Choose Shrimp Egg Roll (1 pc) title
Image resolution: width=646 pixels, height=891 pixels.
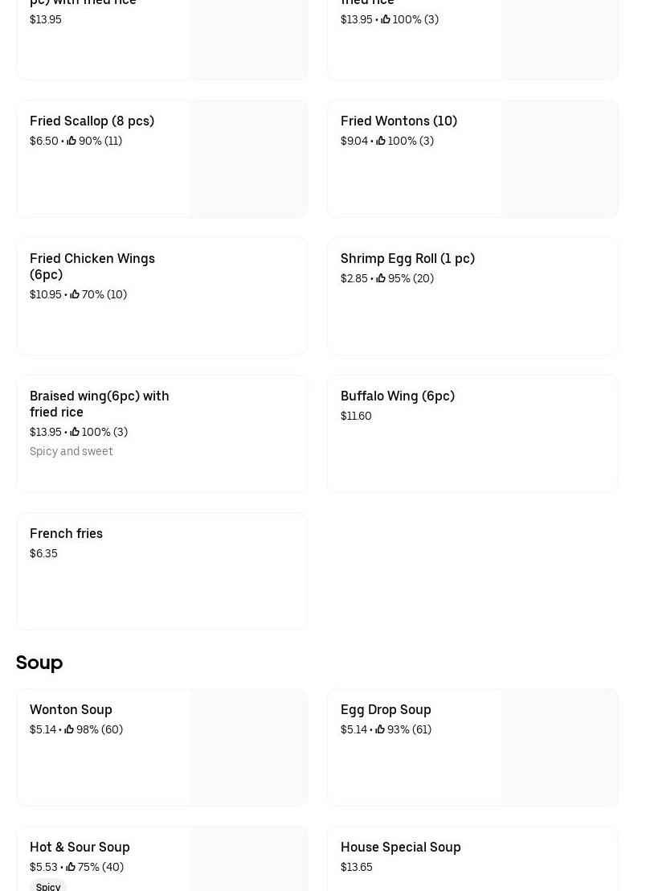[x=407, y=258]
